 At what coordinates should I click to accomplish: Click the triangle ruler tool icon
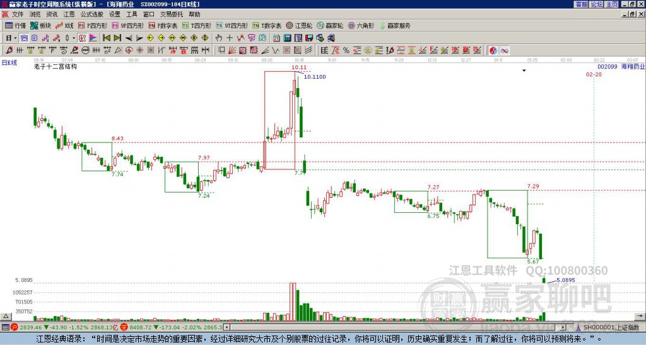tap(118, 50)
